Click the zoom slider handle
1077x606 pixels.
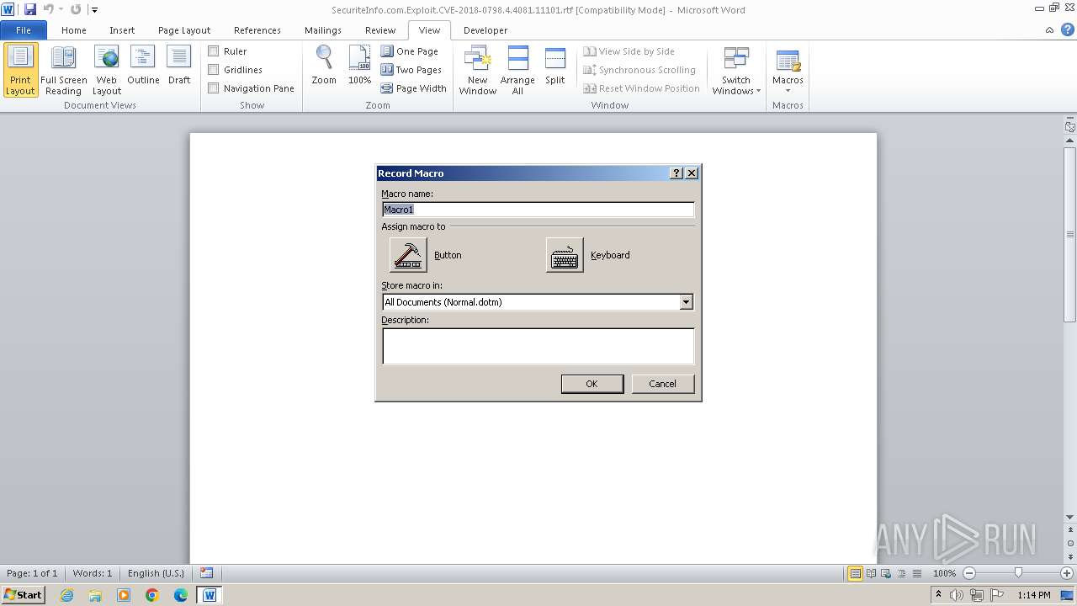pos(1018,573)
